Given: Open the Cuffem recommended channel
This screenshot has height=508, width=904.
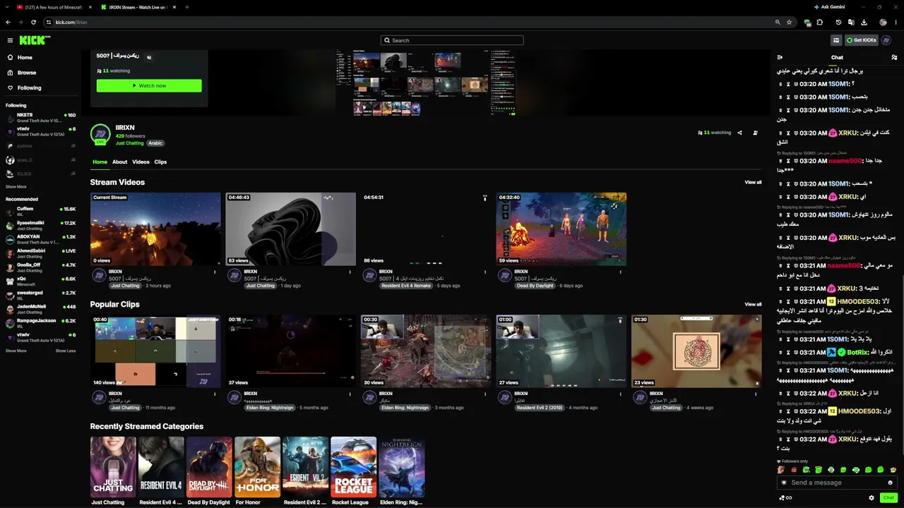Looking at the screenshot, I should (41, 211).
